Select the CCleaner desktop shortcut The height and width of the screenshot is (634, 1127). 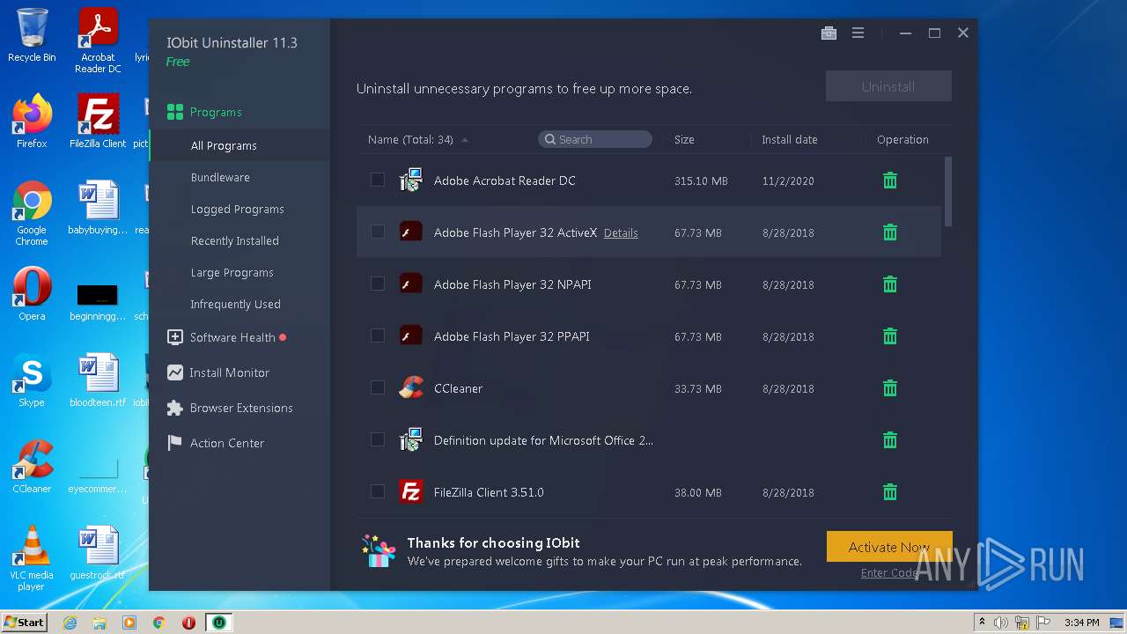(x=32, y=467)
